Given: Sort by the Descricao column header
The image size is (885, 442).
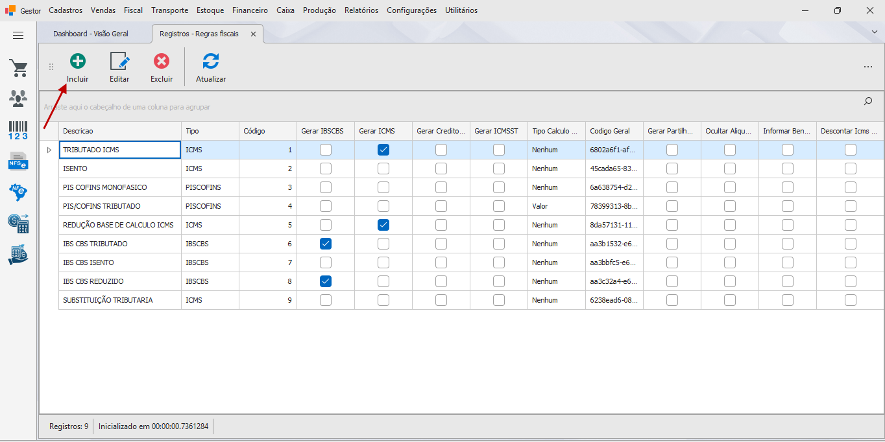Looking at the screenshot, I should 120,131.
